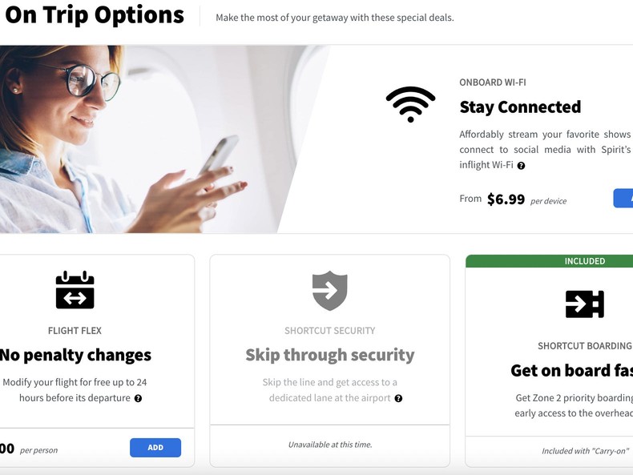
Task: Click the 'On Trip Options' heading
Action: pyautogui.click(x=95, y=15)
